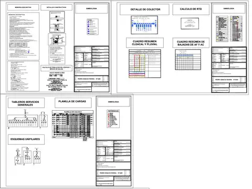Click PEDRO IGNACIO RIVERA title on memoria sheet
The height and width of the screenshot is (189, 252).
point(89,79)
